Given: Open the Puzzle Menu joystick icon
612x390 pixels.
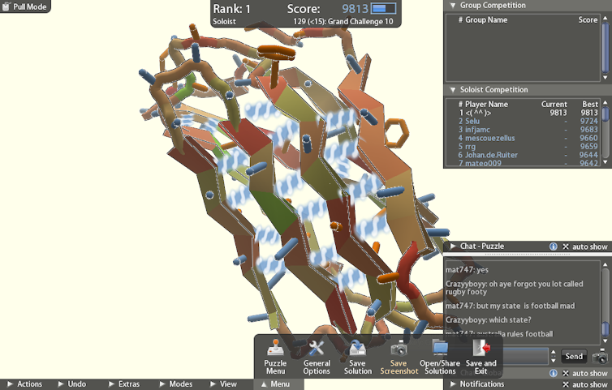Looking at the screenshot, I should tap(276, 349).
